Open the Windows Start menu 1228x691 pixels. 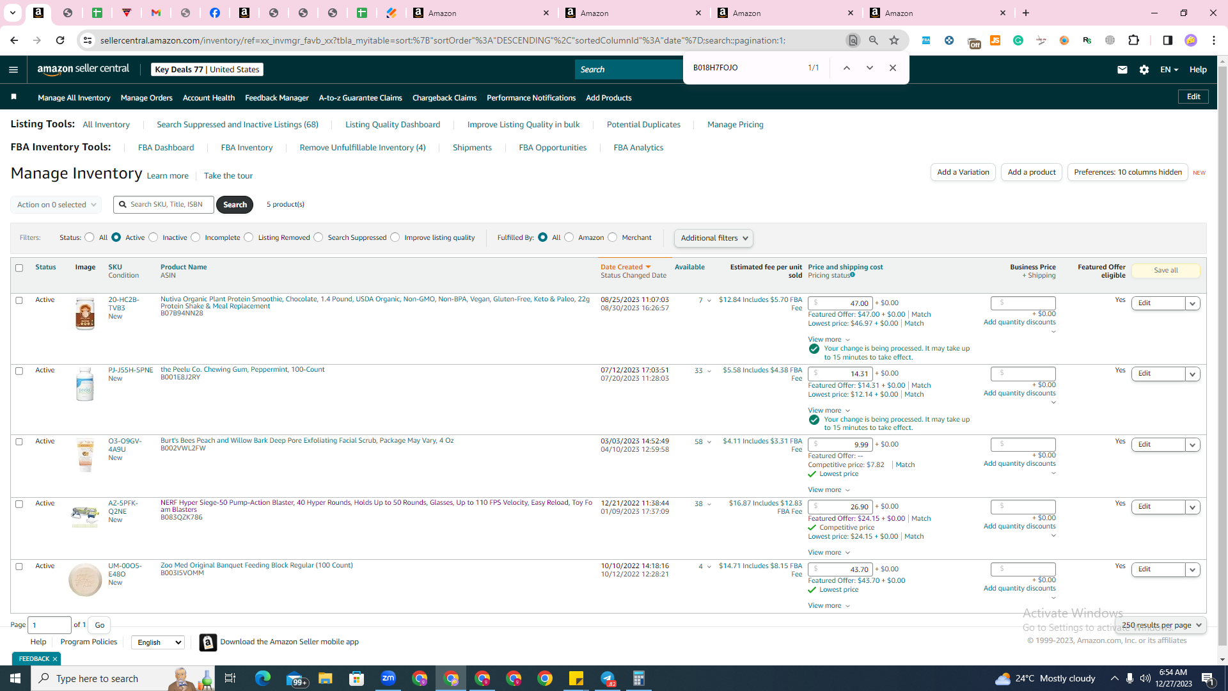coord(15,678)
